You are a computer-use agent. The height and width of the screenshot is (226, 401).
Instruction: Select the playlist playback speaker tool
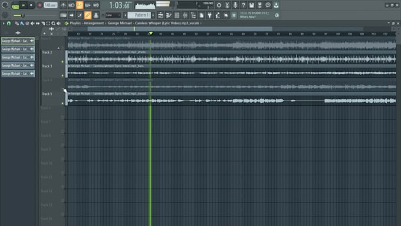tap(58, 23)
